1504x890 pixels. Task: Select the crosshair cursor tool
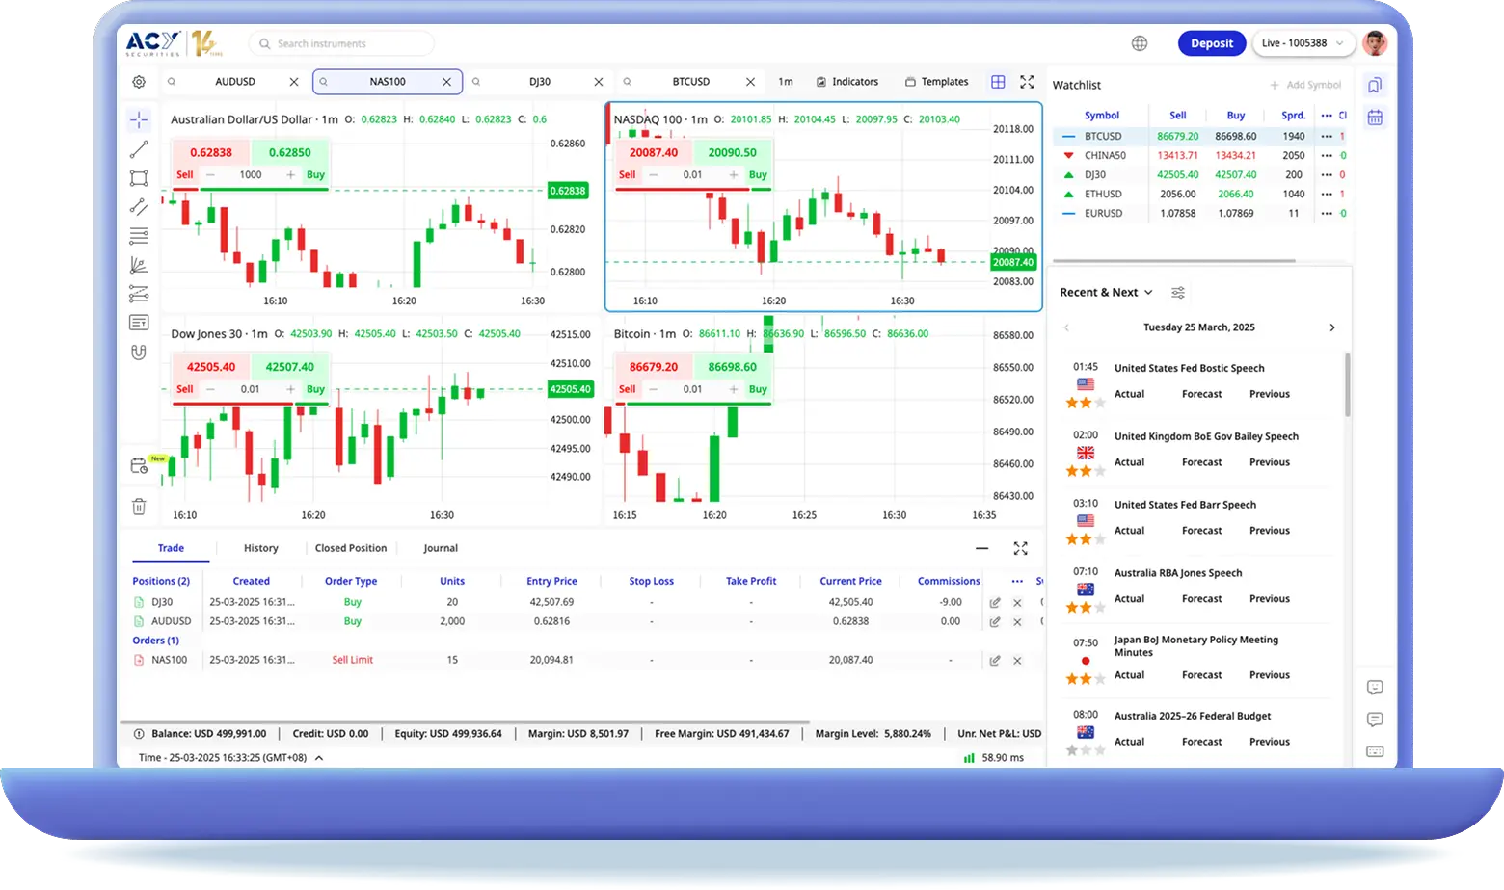pos(139,119)
